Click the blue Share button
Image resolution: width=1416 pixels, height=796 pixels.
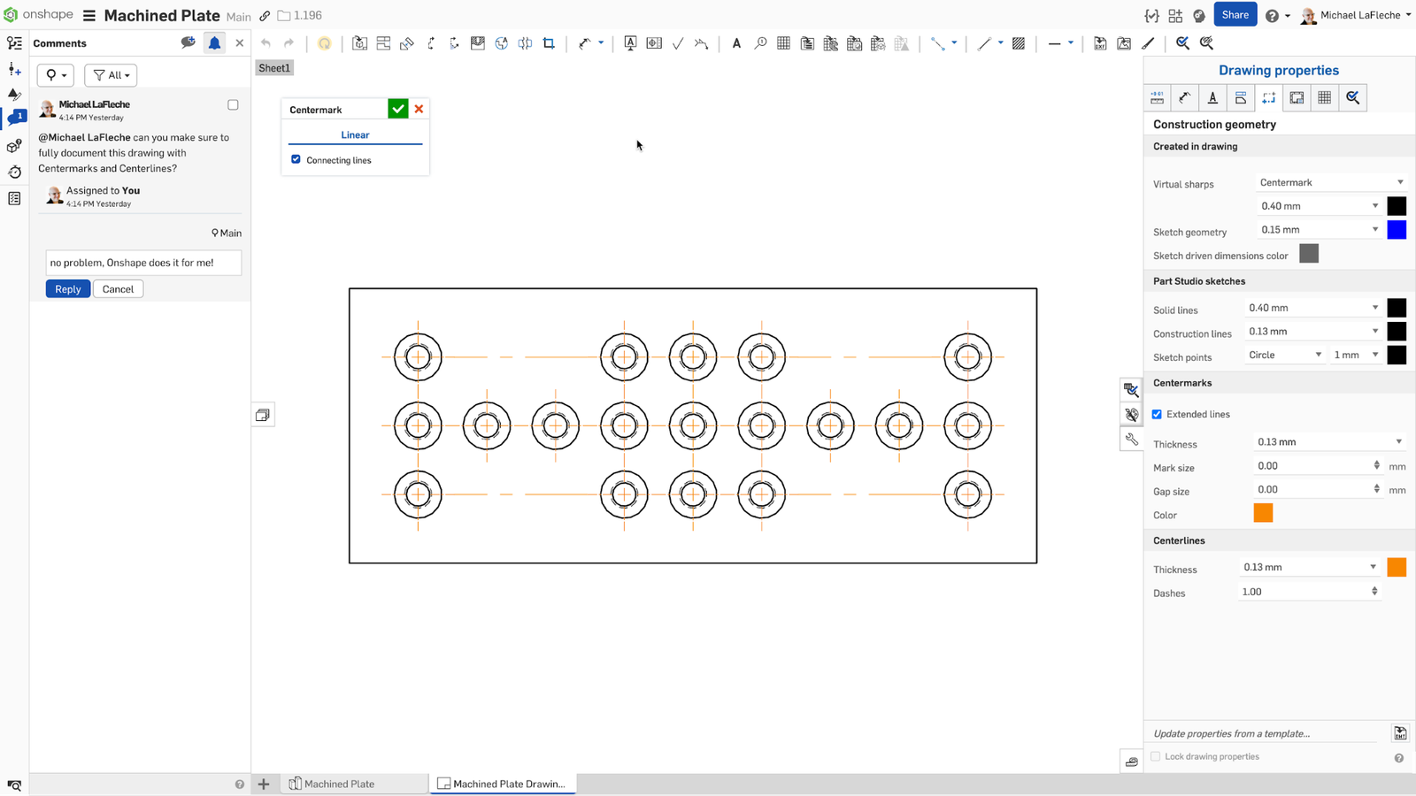1235,15
